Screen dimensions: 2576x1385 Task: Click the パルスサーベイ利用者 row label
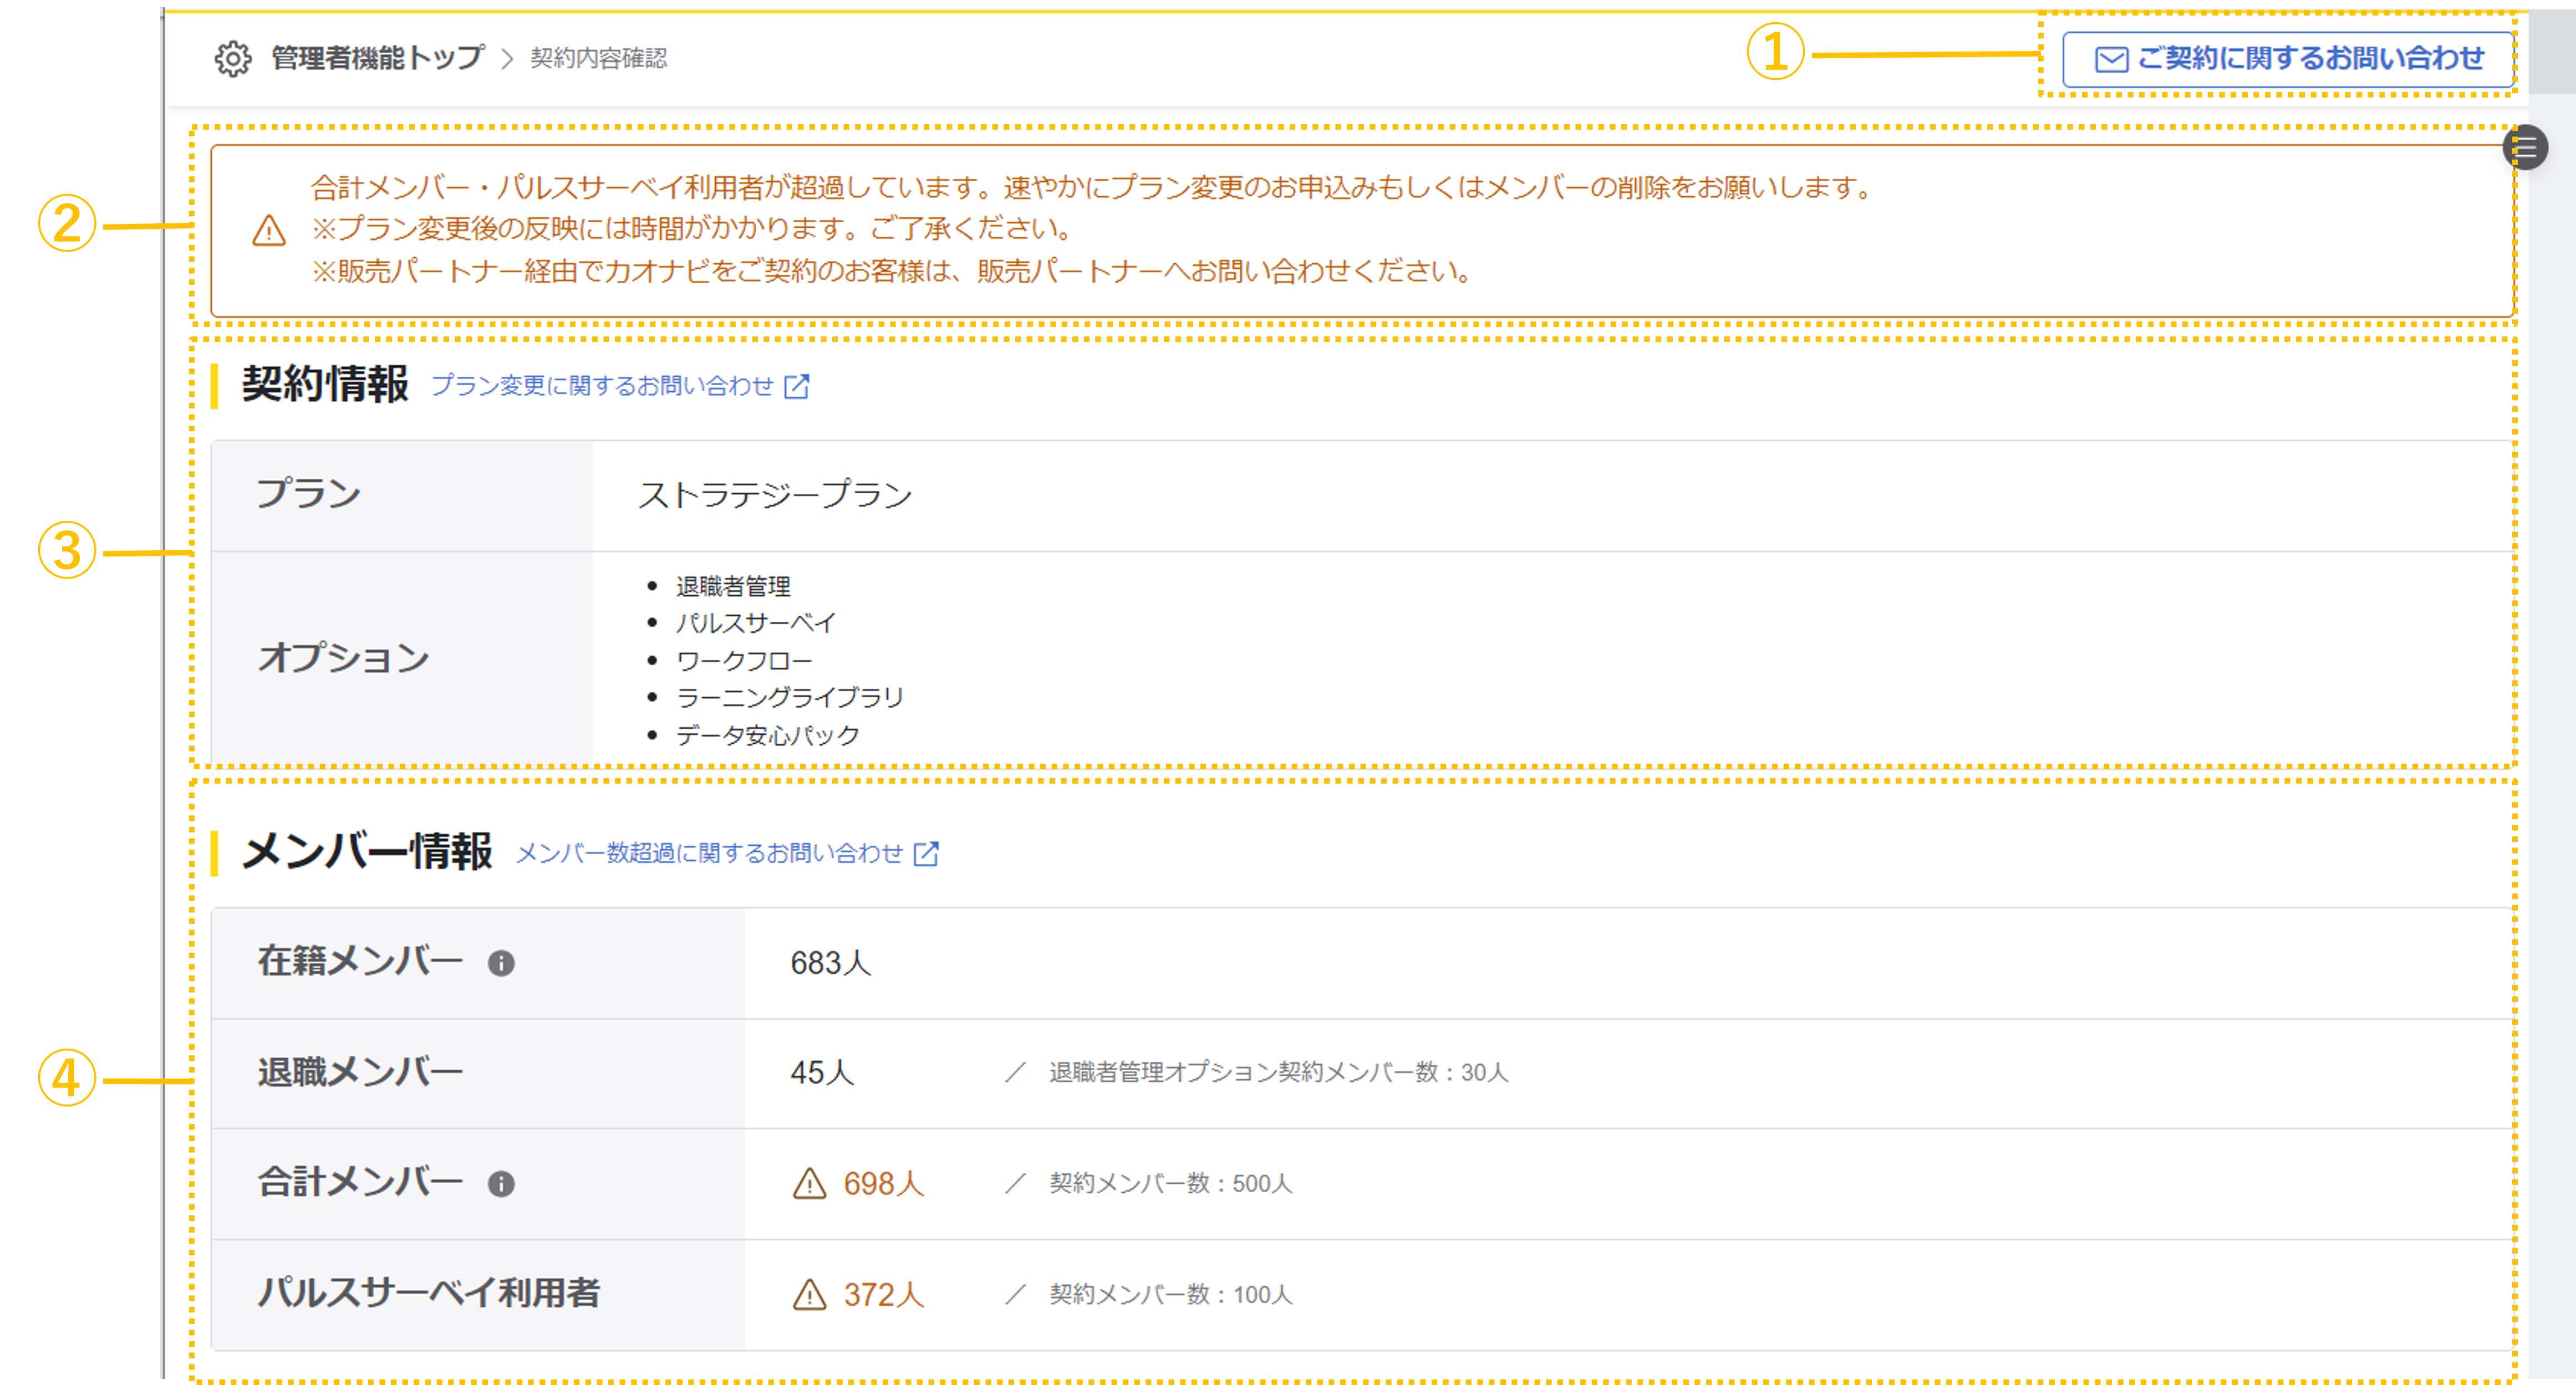click(428, 1293)
